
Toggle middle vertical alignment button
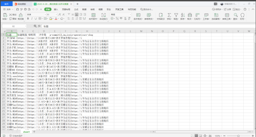tap(73, 15)
